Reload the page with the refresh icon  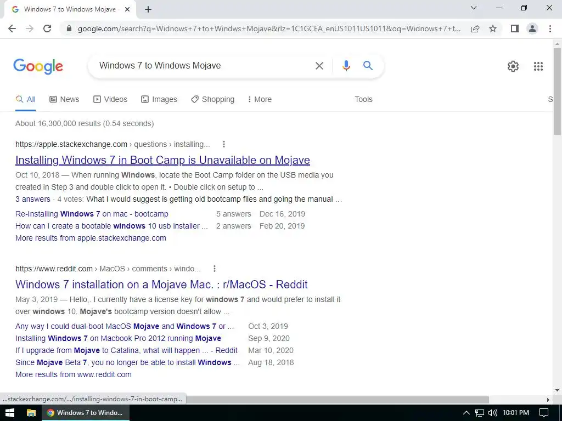pos(47,29)
